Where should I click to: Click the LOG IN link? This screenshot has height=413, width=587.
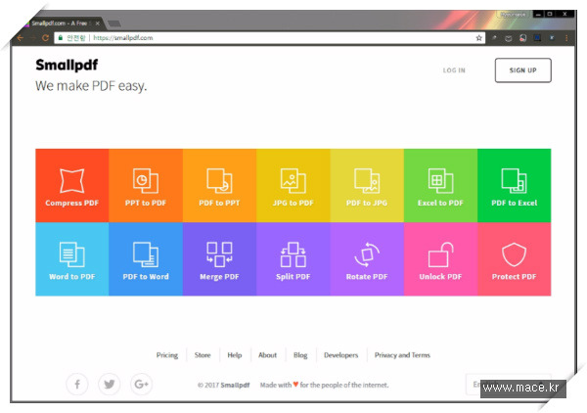point(454,70)
